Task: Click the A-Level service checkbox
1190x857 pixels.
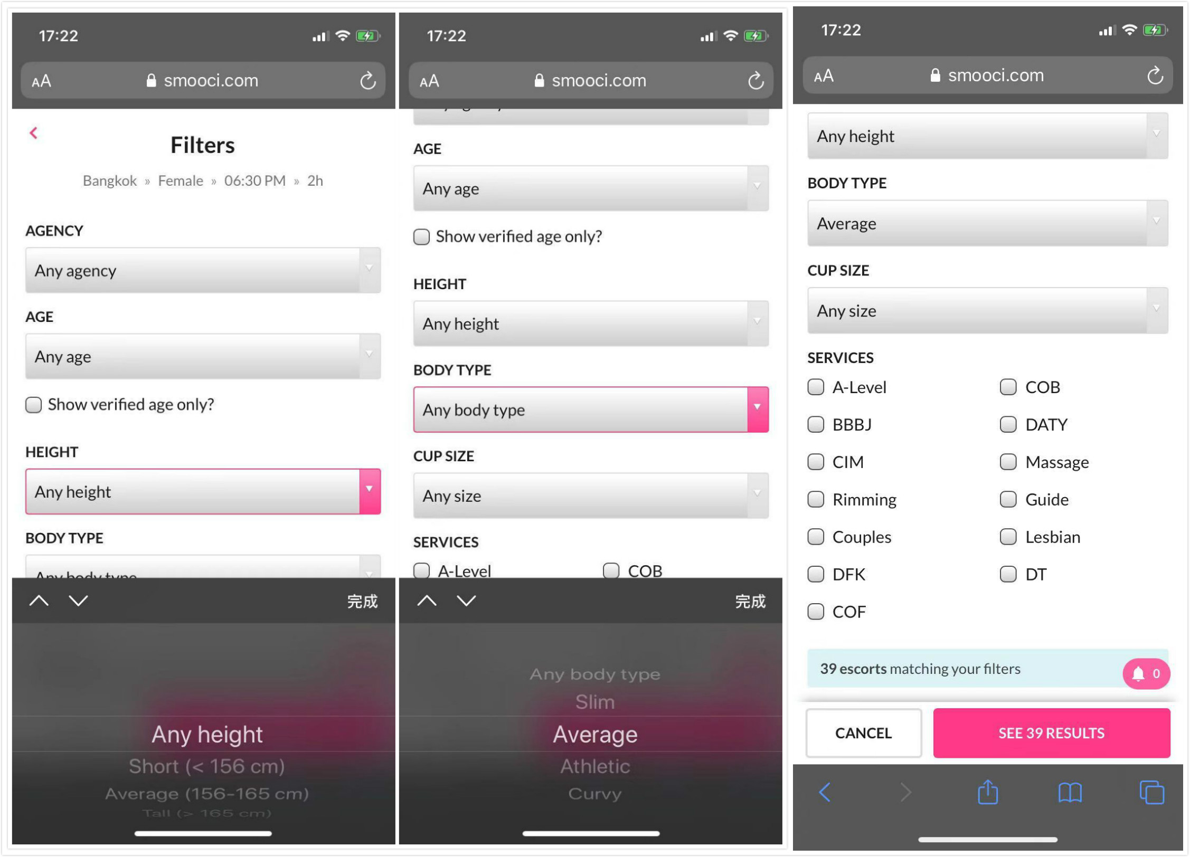Action: coord(818,387)
